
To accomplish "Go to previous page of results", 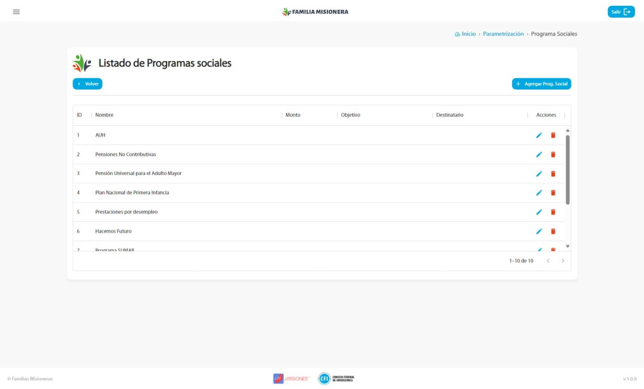I will click(548, 261).
